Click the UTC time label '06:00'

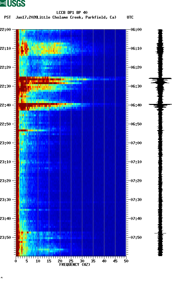point(136,30)
